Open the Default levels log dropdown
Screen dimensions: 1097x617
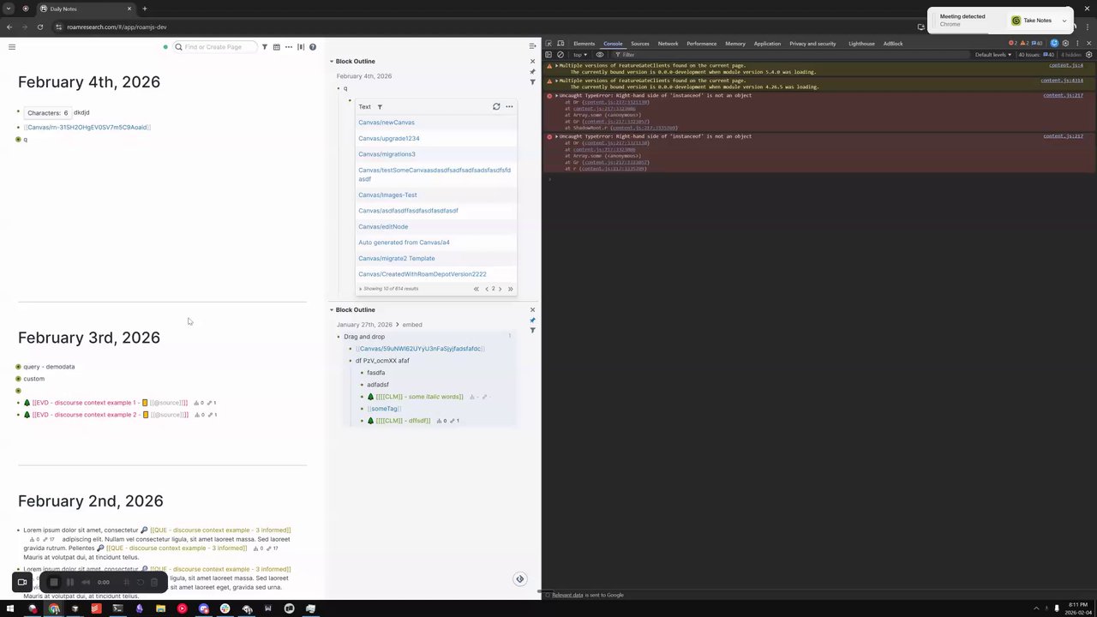[993, 55]
